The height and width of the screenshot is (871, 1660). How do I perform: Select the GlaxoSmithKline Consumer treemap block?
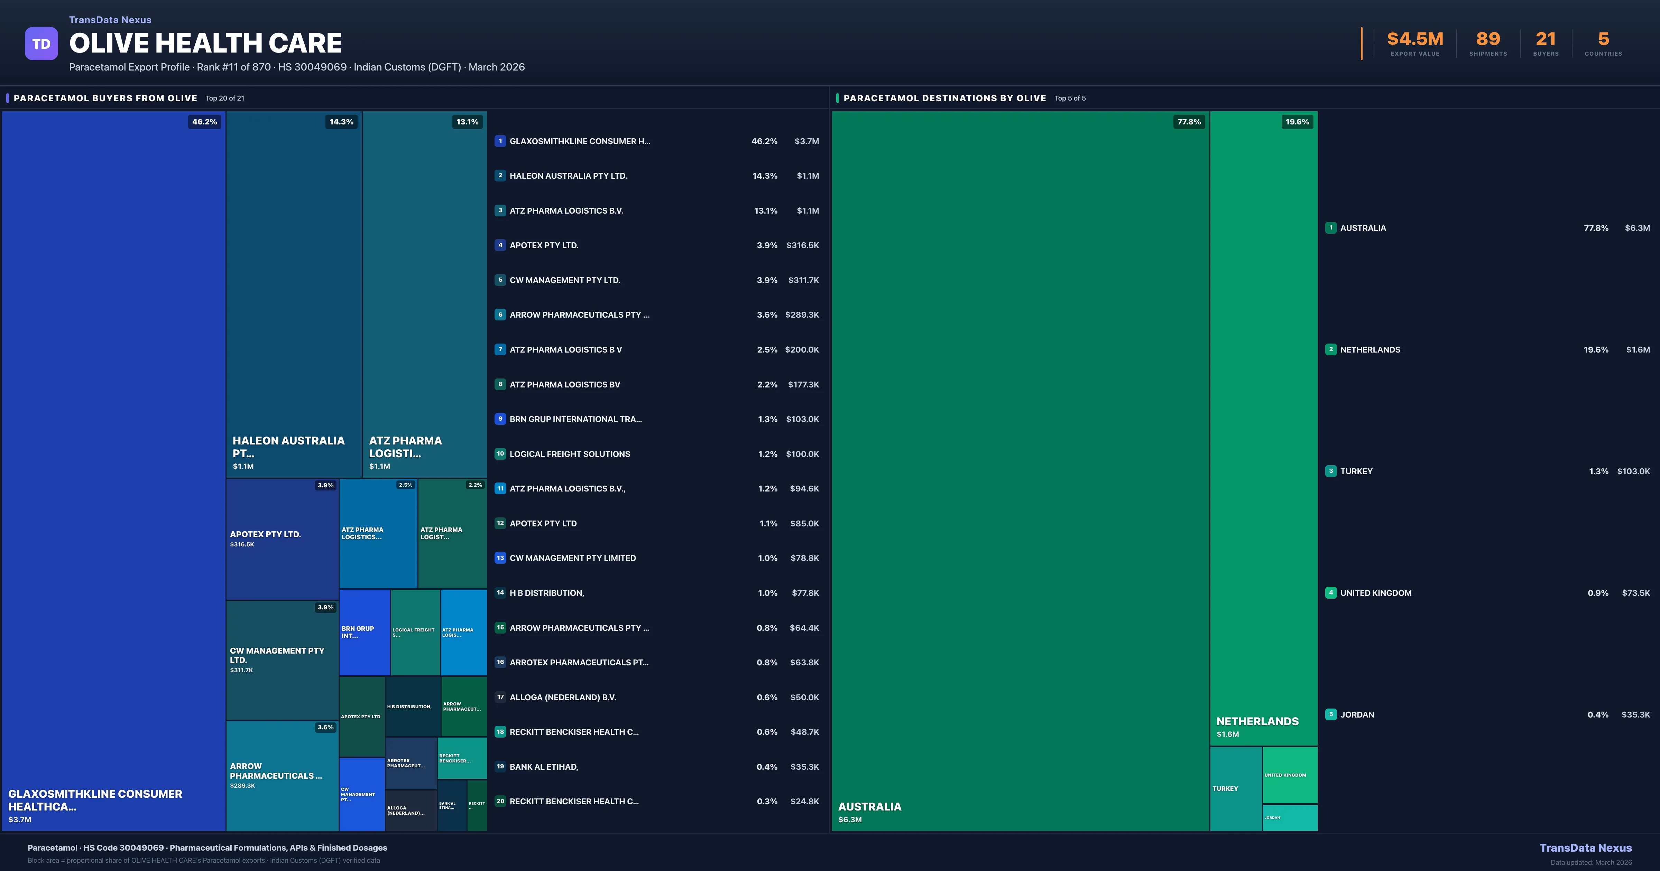tap(113, 470)
